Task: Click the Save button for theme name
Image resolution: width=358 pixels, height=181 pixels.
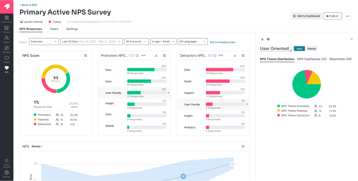Action: (x=299, y=49)
